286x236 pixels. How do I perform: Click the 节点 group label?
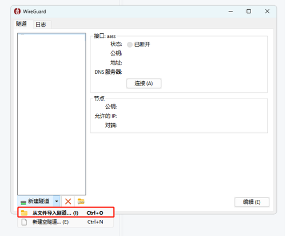point(99,99)
